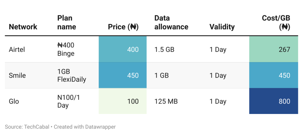Click the mint green 267 cost cell
Image resolution: width=303 pixels, height=135 pixels.
click(x=273, y=49)
